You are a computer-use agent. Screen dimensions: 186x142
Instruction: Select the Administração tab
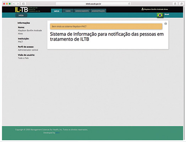(x=98, y=11)
